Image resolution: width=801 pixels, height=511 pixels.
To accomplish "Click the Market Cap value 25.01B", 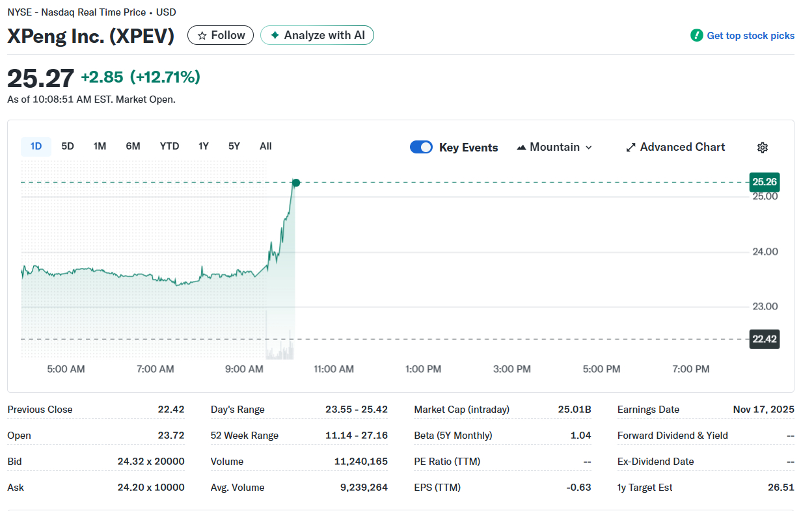I will 575,410.
